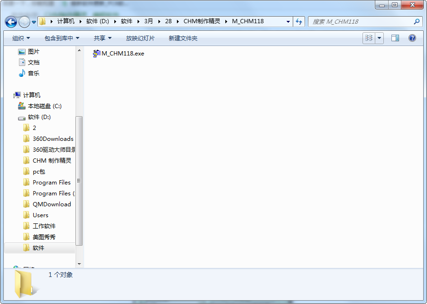The width and height of the screenshot is (427, 304).
Task: Expand the arrow after 28 in breadcrumb
Action: [177, 21]
